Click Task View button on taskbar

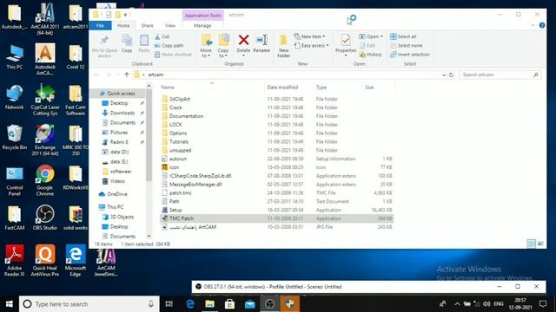(169, 304)
